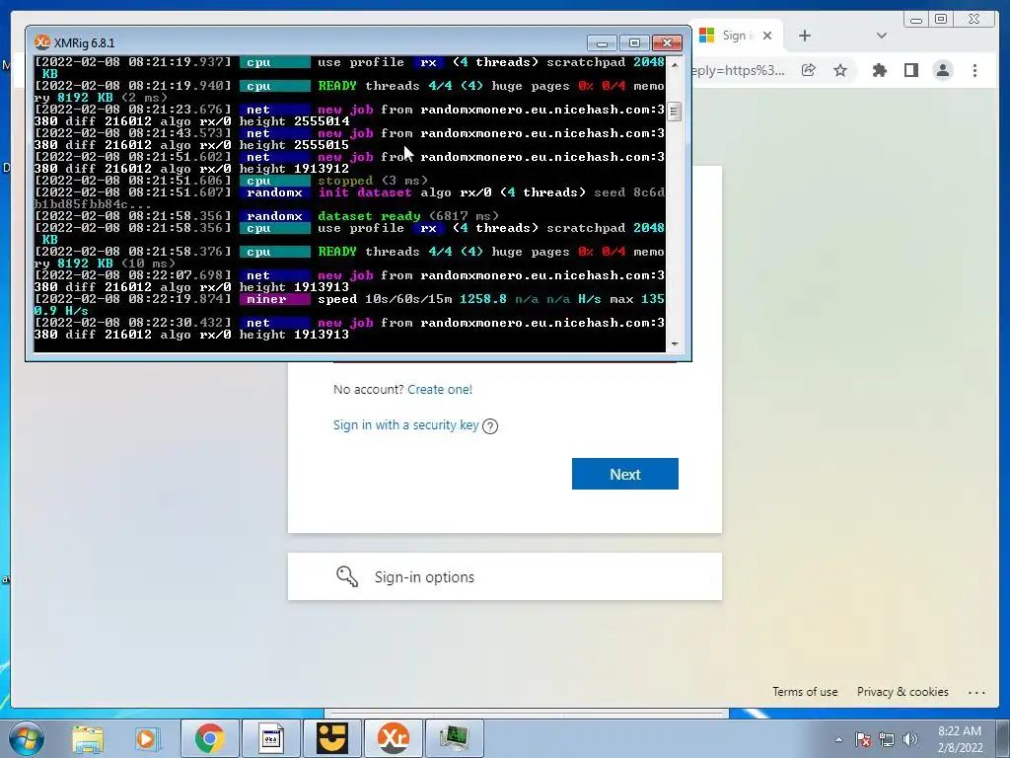This screenshot has width=1010, height=758.
Task: Maximize the XMRig window
Action: (634, 43)
